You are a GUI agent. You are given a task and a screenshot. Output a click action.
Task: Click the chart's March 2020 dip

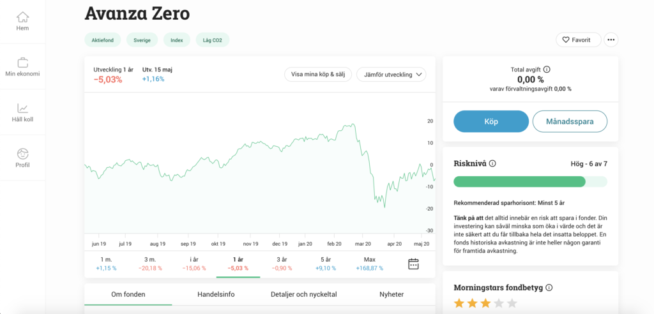384,206
